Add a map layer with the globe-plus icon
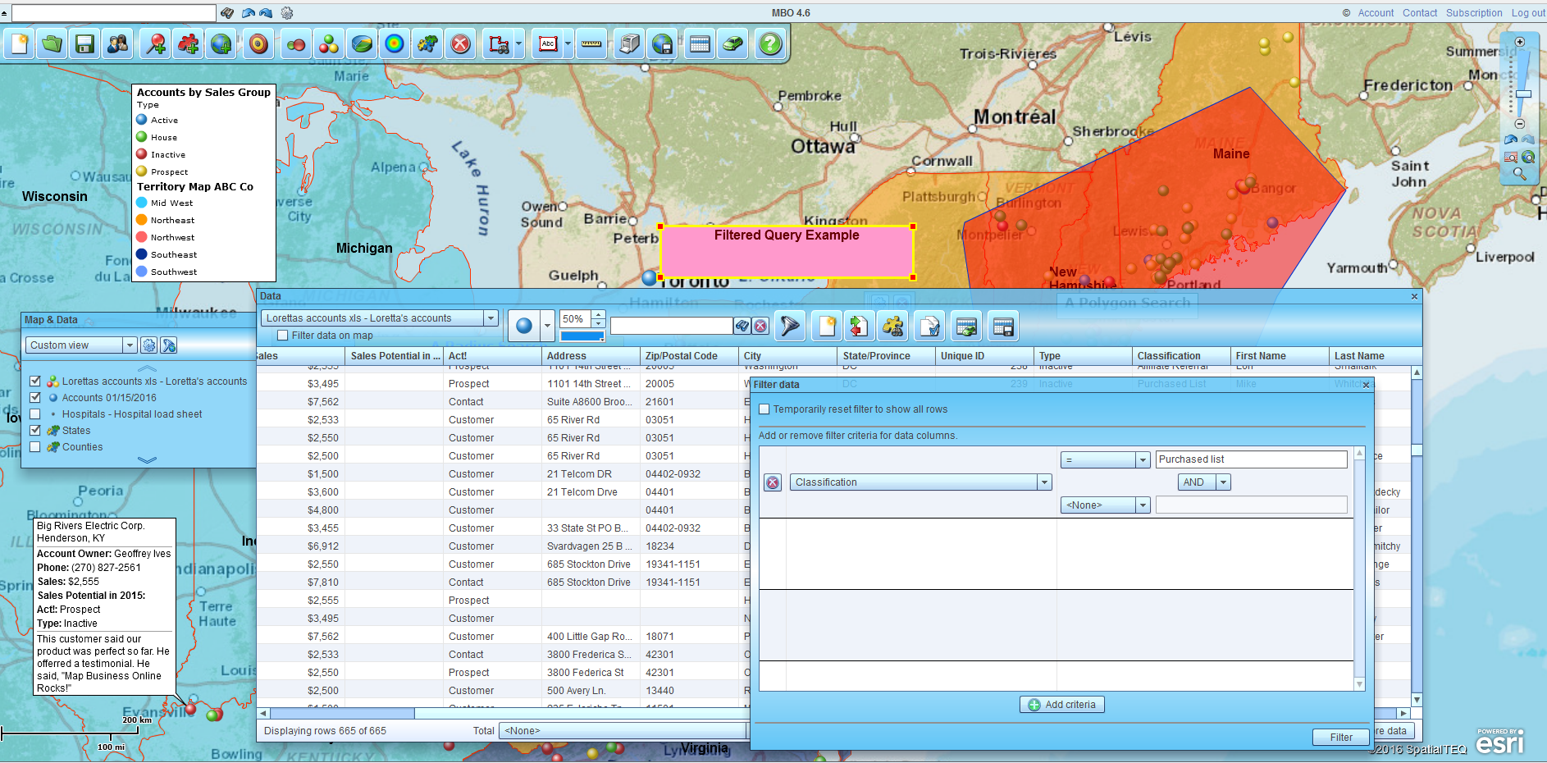This screenshot has width=1547, height=763. pyautogui.click(x=221, y=43)
